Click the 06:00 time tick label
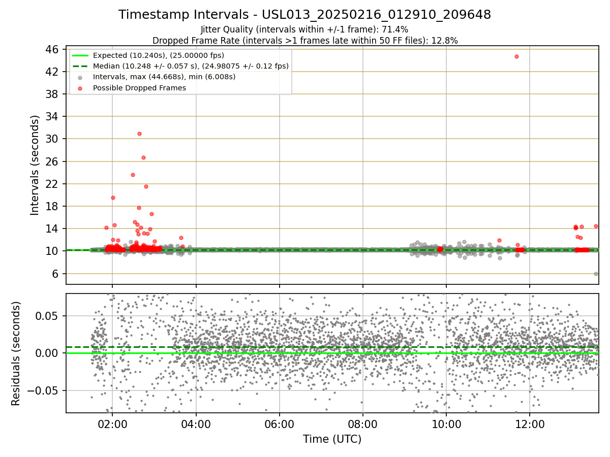 point(279,424)
